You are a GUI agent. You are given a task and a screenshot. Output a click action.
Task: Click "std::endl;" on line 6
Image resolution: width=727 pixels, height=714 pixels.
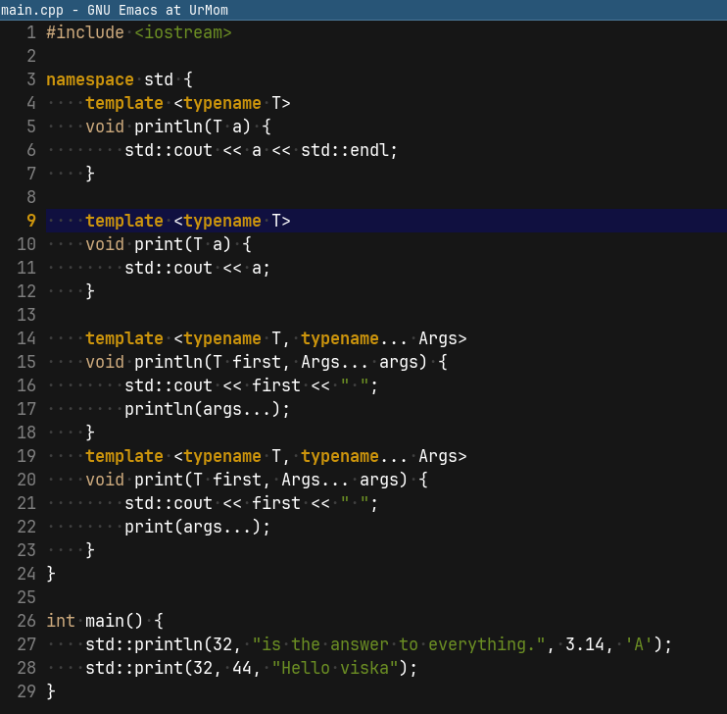tap(350, 150)
